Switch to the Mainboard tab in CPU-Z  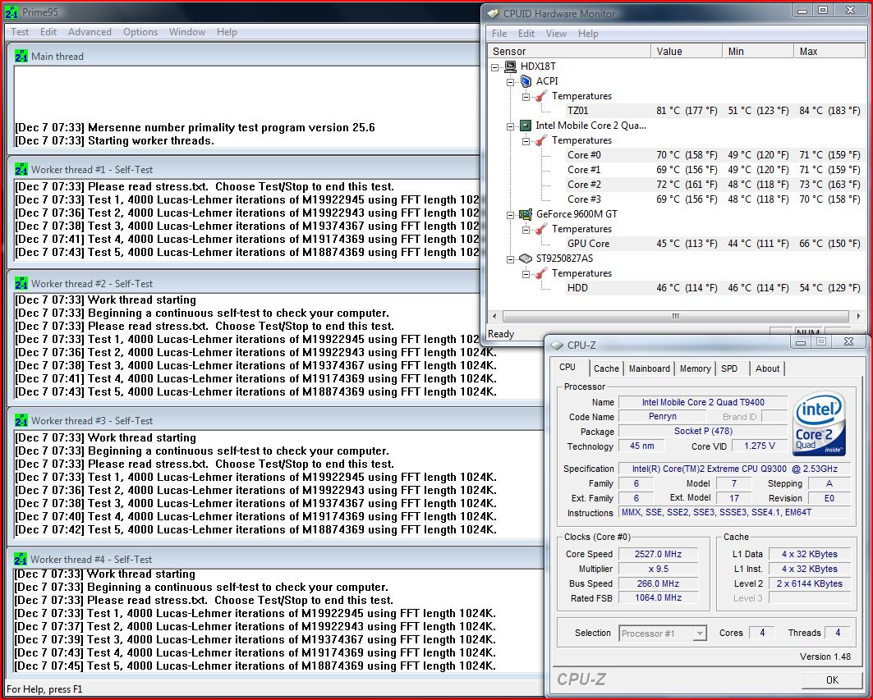pyautogui.click(x=649, y=368)
